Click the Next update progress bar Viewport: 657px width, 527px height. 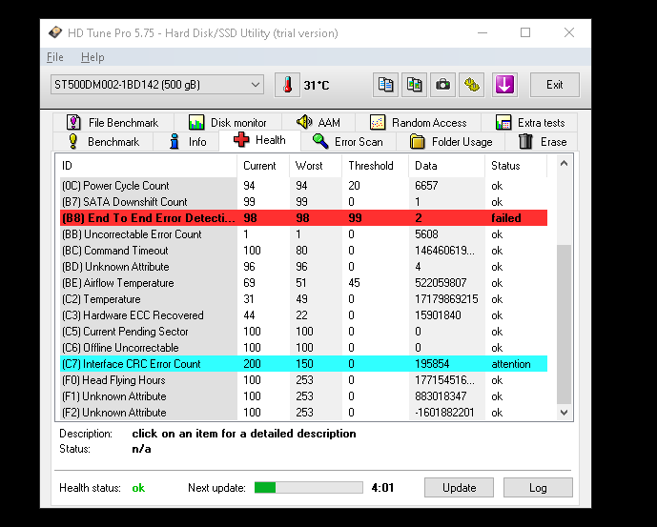coord(309,488)
